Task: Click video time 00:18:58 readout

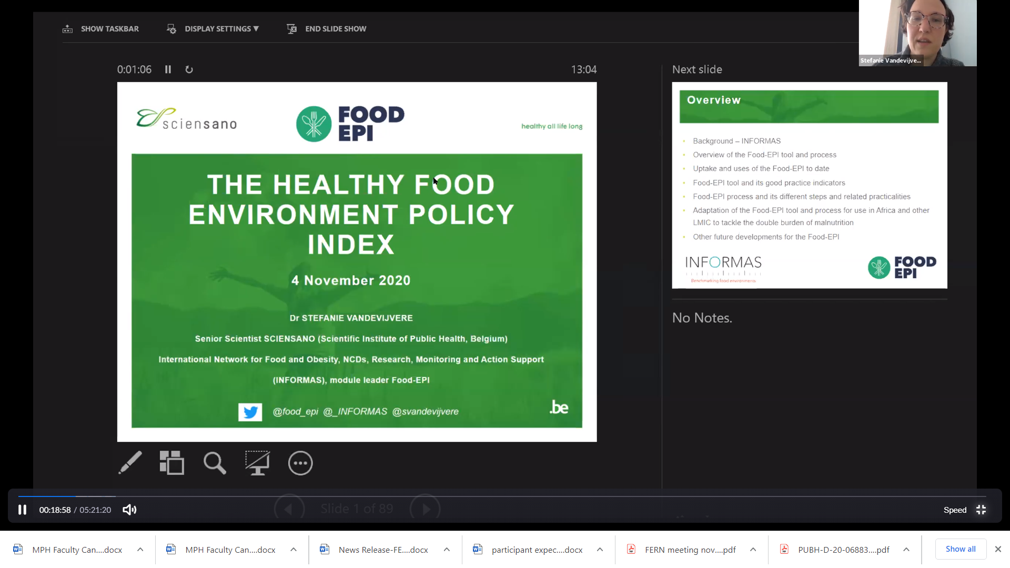Action: (55, 510)
